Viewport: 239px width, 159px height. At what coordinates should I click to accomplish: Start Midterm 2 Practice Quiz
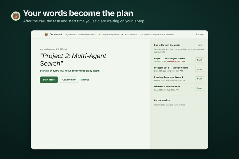[200, 88]
